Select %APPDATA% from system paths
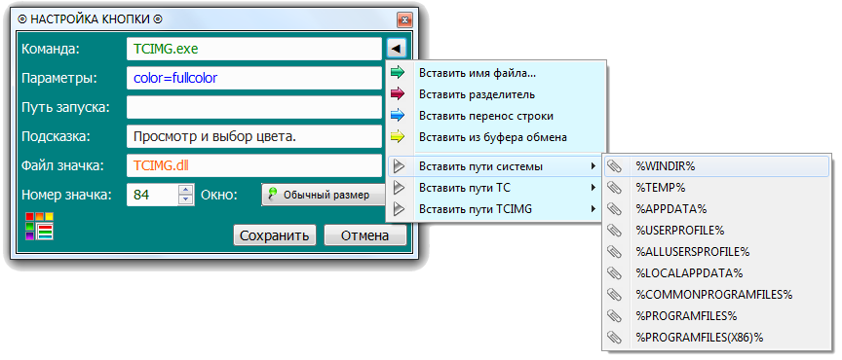This screenshot has width=842, height=360. point(717,209)
